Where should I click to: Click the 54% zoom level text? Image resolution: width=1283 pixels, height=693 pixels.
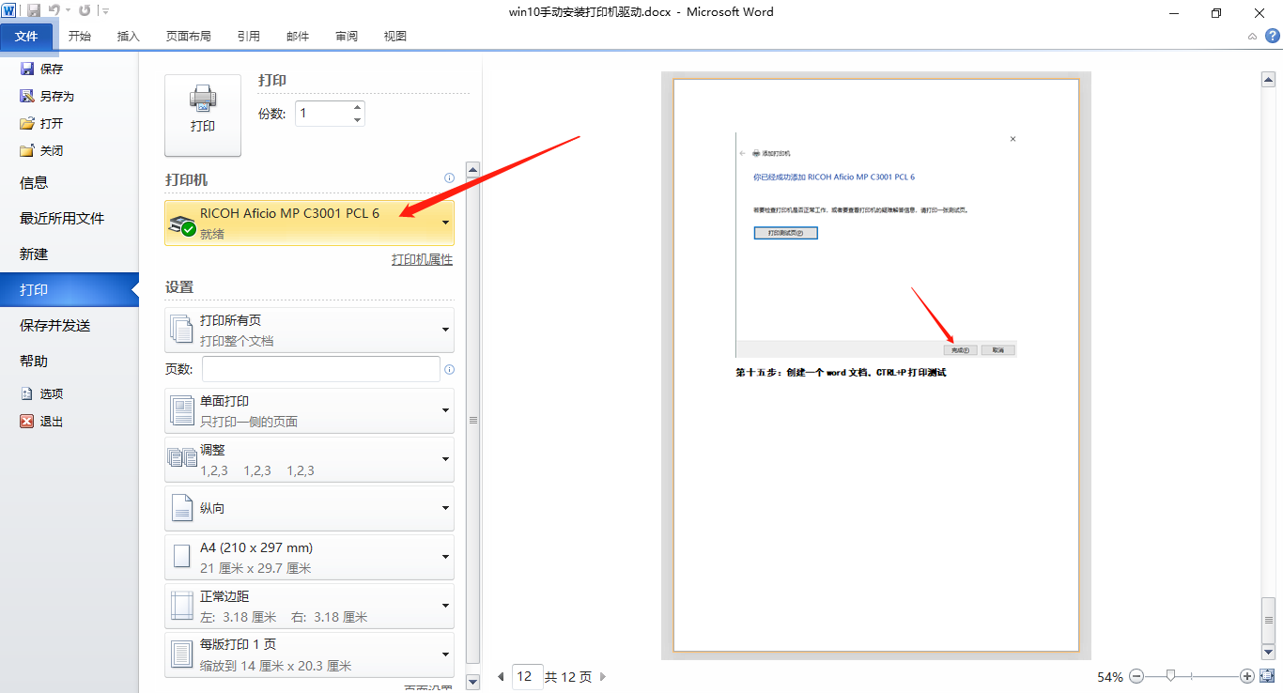click(x=1110, y=677)
